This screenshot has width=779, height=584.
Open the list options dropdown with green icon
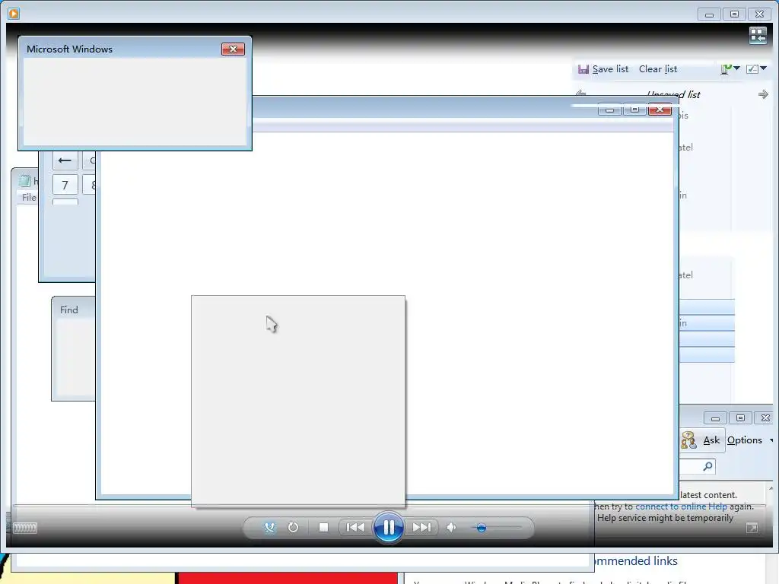point(730,69)
